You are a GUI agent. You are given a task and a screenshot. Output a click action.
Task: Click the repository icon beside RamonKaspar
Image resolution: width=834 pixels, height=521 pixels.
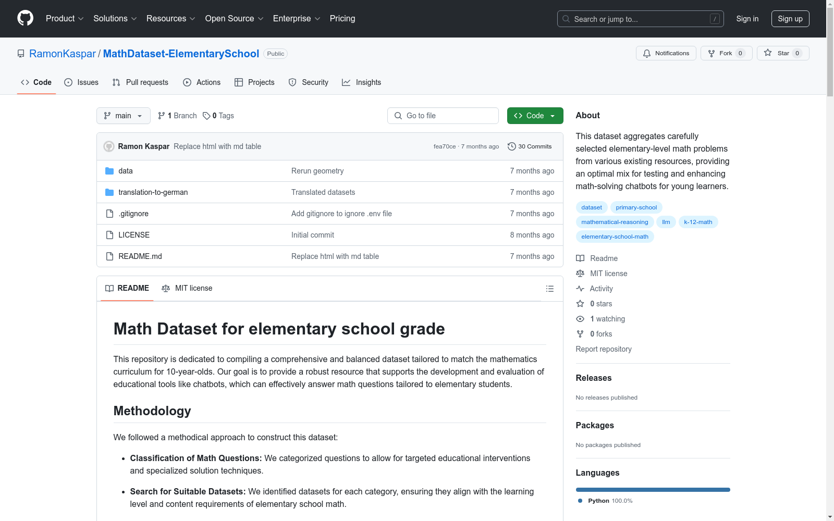tap(21, 54)
